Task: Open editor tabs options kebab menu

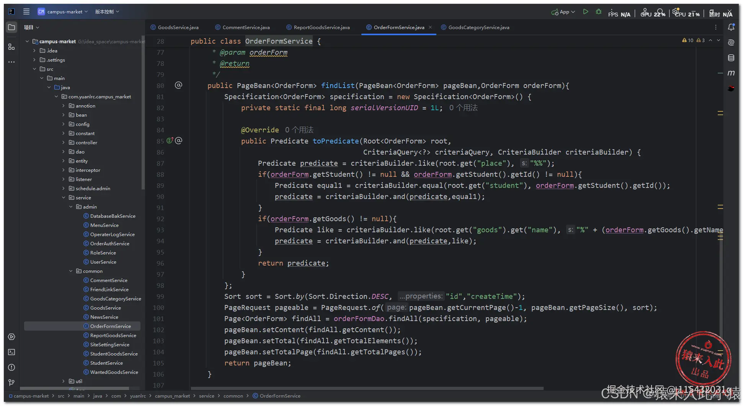Action: point(715,27)
